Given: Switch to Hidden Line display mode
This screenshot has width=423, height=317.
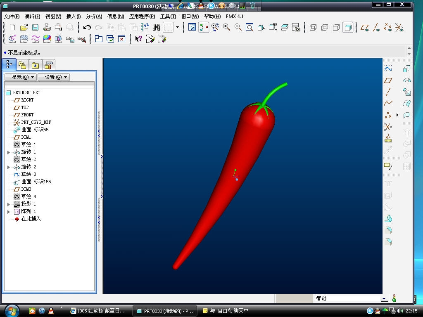Looking at the screenshot, I should pyautogui.click(x=325, y=27).
